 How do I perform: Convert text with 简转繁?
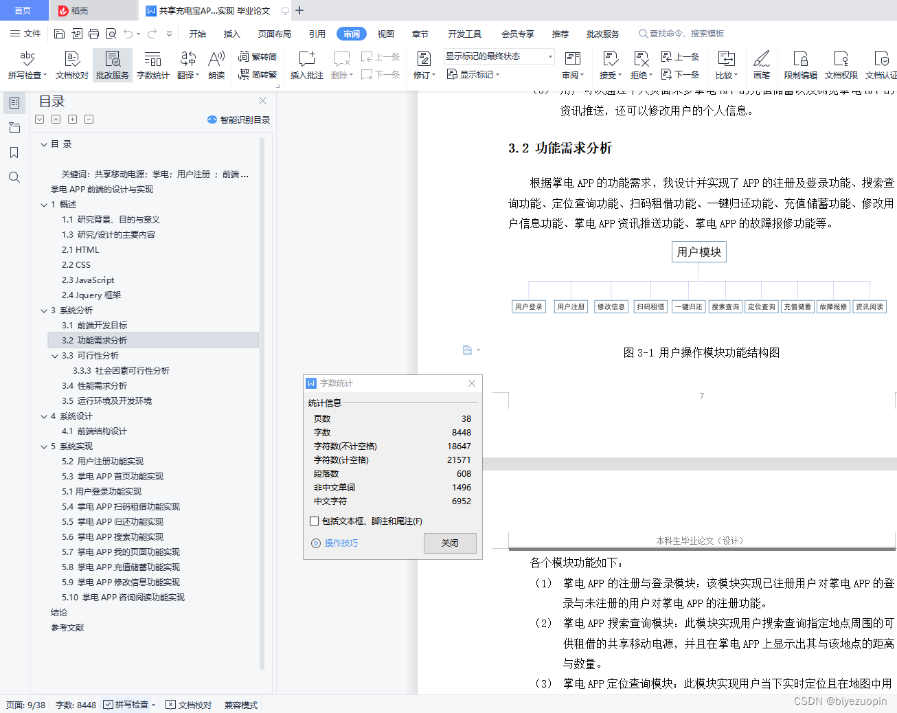258,74
